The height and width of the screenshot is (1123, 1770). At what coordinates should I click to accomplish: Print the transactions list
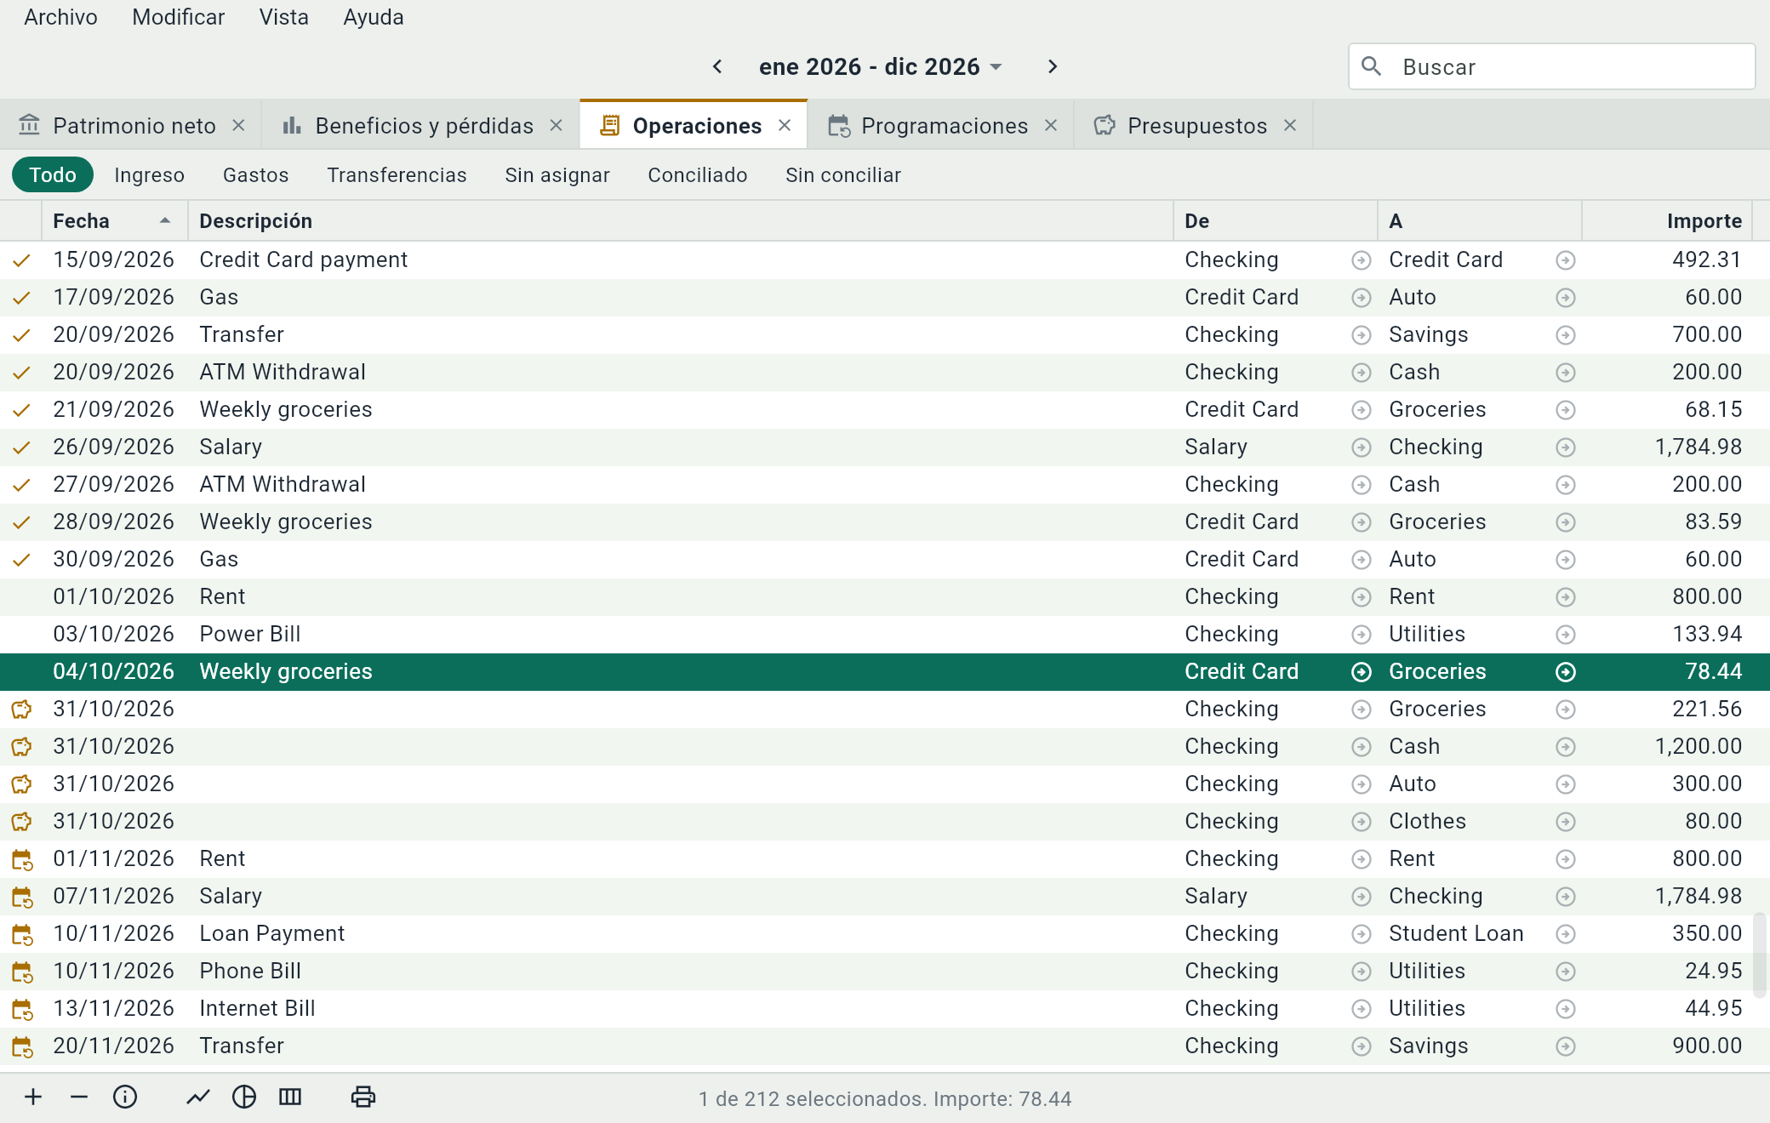(363, 1097)
